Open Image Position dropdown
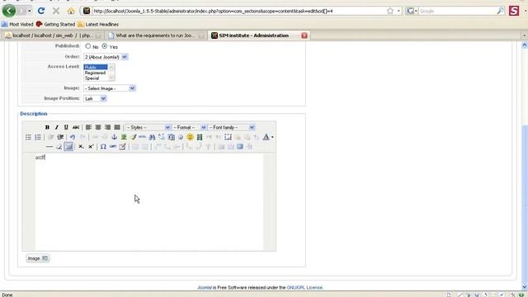This screenshot has height=297, width=528. (x=95, y=99)
